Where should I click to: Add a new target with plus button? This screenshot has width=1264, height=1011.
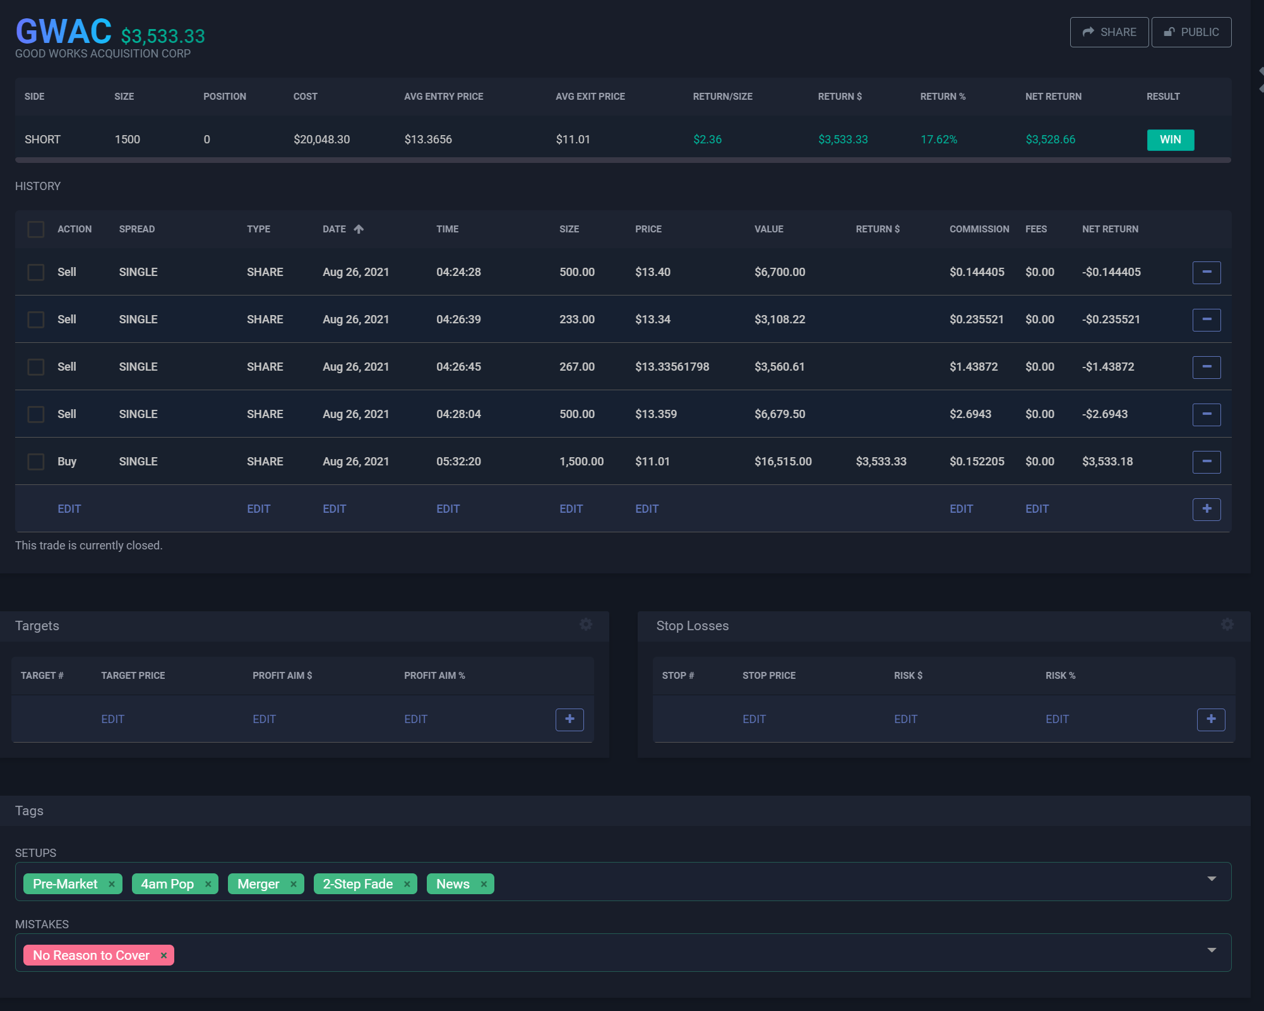(x=569, y=719)
